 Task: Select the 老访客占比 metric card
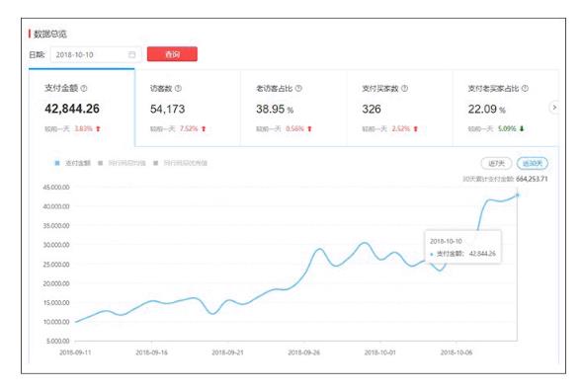click(x=293, y=108)
